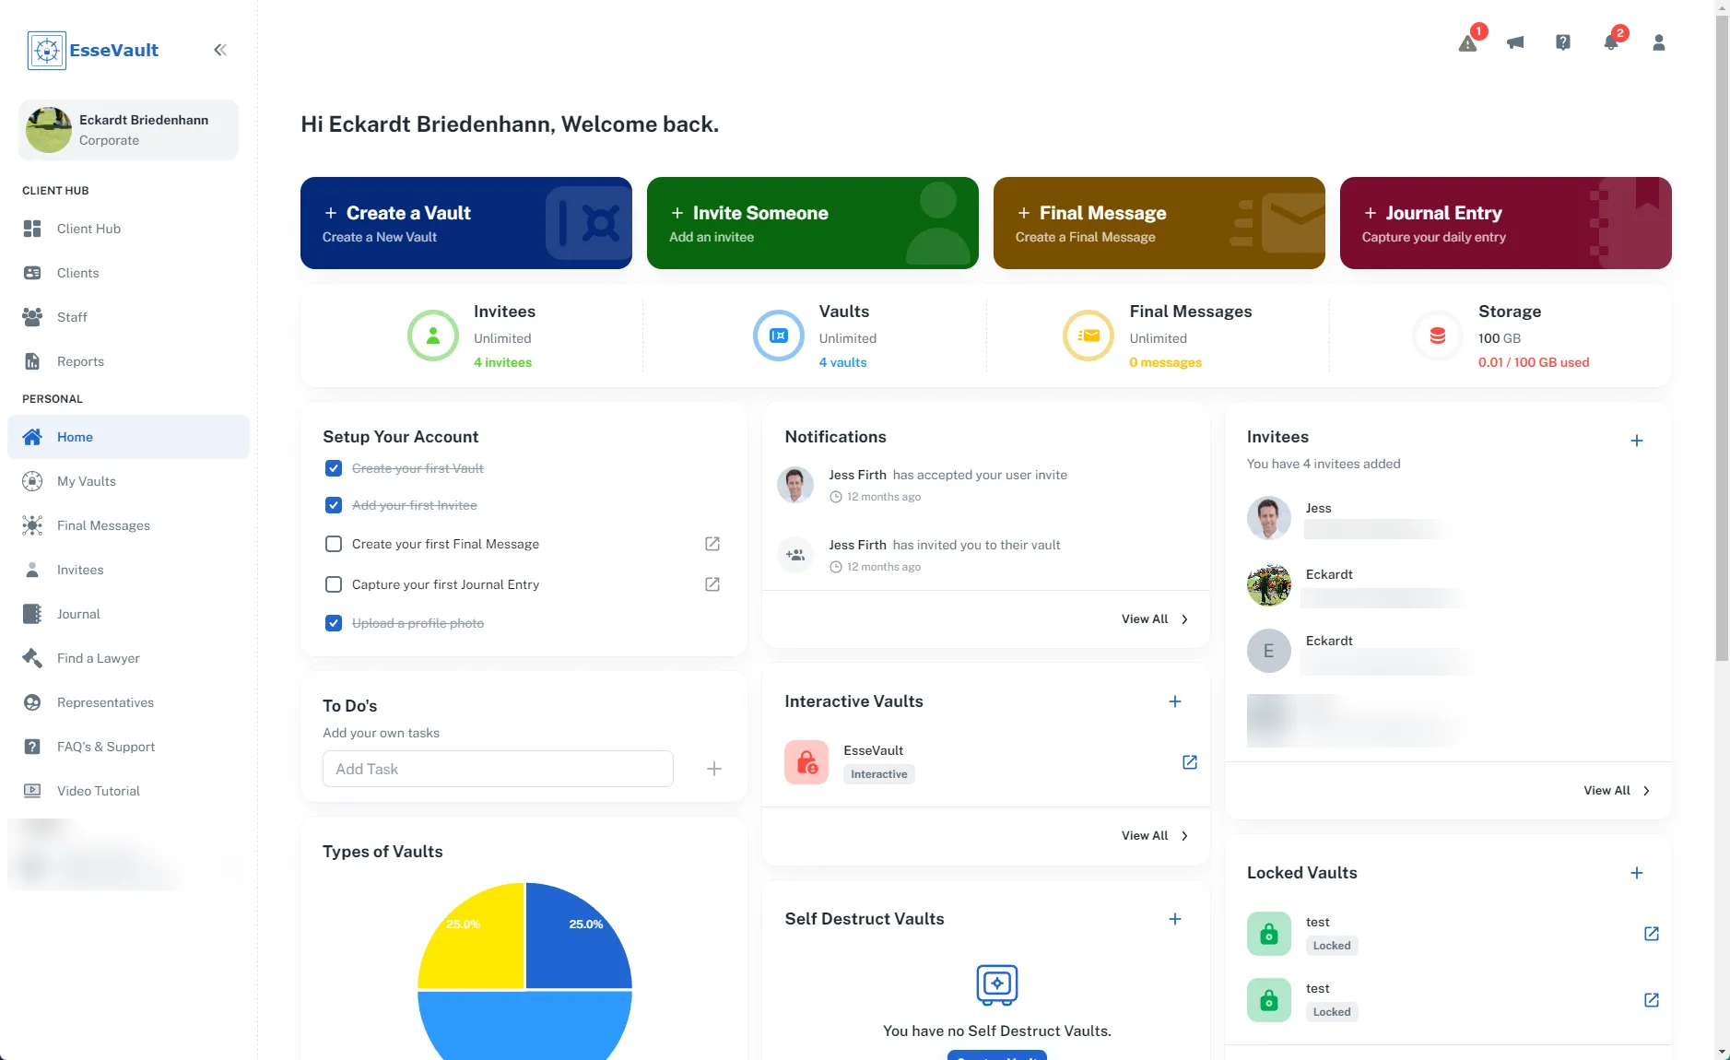The width and height of the screenshot is (1730, 1060).
Task: Click the Final Messages yellow stat icon
Action: (1089, 336)
